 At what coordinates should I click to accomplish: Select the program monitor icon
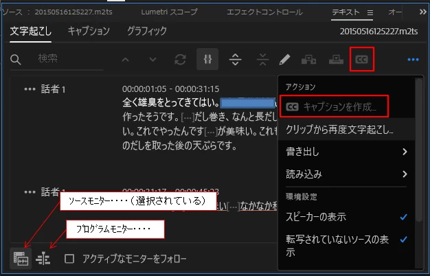[x=43, y=258]
